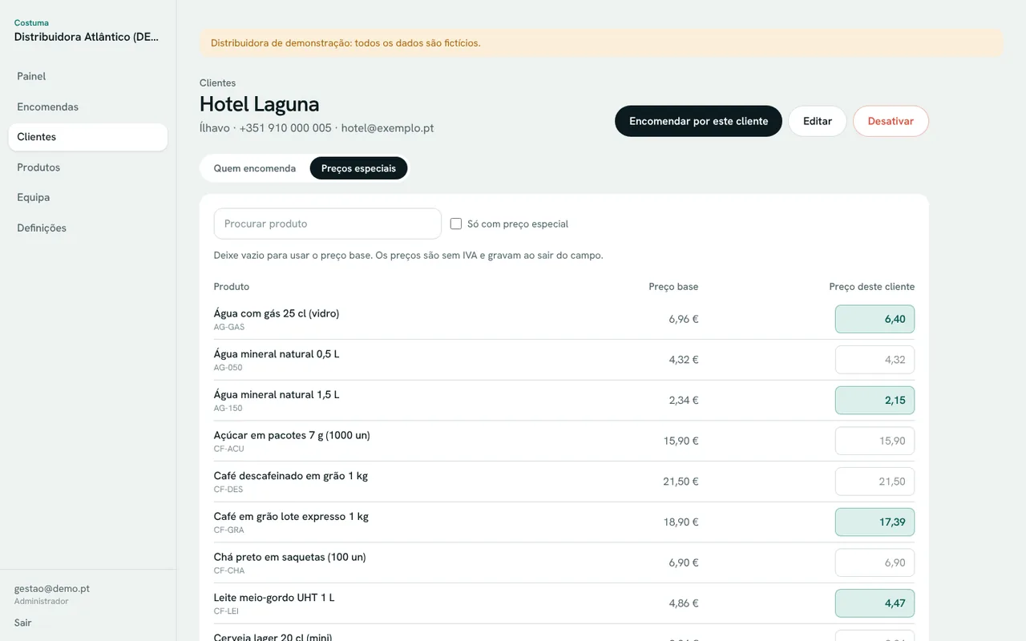Viewport: 1026px width, 641px height.
Task: Switch to Quem encomenda tab
Action: coord(255,168)
